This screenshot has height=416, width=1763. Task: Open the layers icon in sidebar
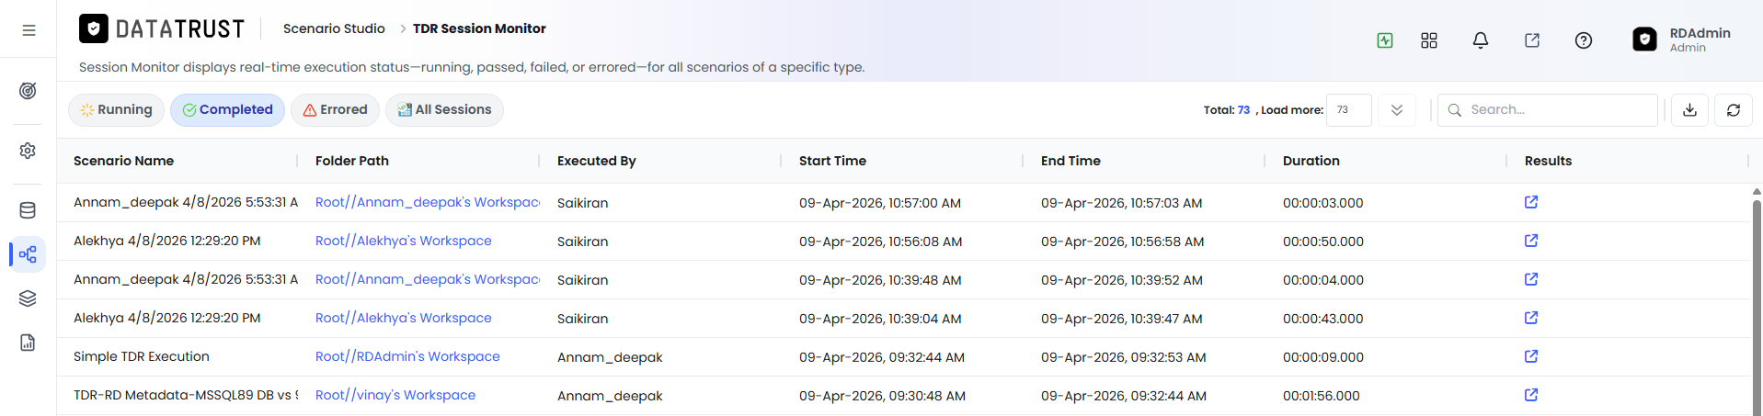pyautogui.click(x=28, y=298)
